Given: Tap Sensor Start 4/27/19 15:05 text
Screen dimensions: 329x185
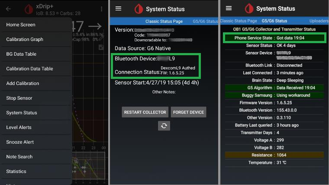Looking at the screenshot, I should pos(157,82).
